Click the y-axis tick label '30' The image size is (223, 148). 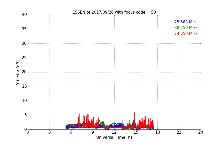[x=24, y=43]
